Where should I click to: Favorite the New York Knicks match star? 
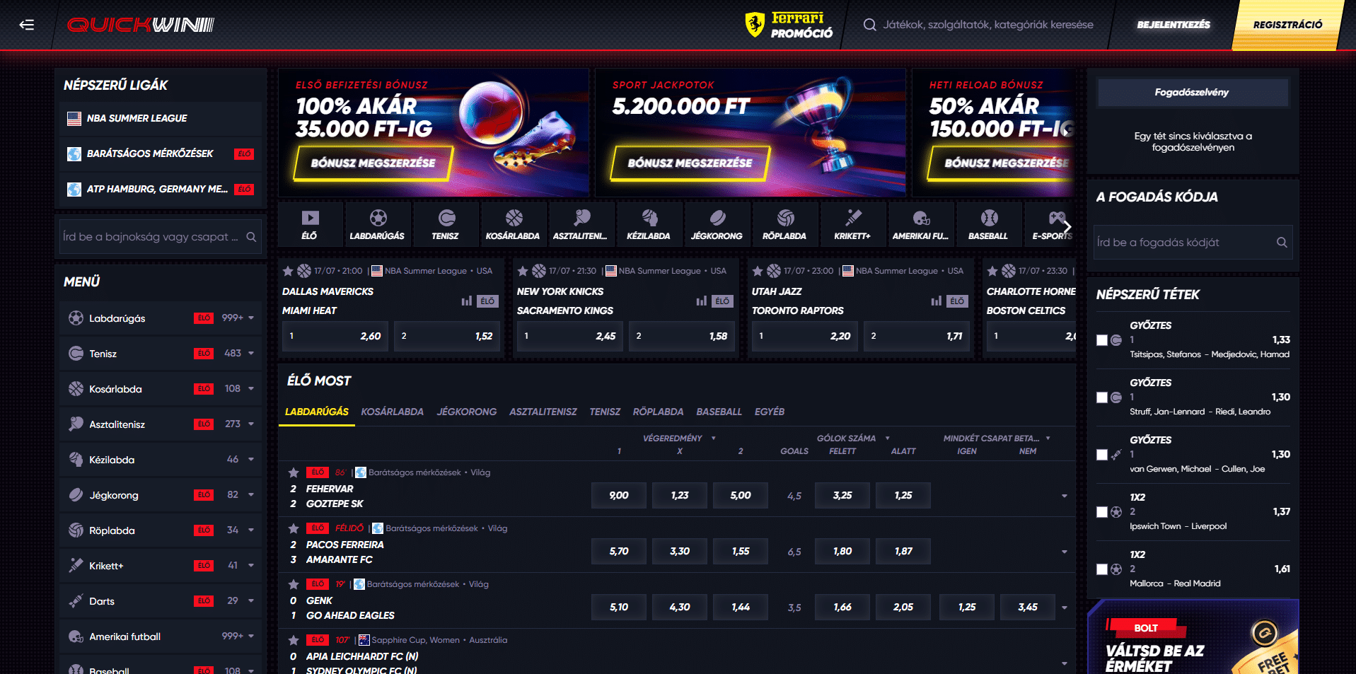523,271
